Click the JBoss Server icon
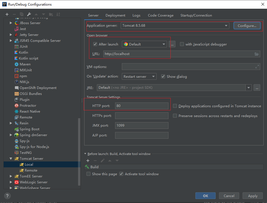 click(17, 23)
